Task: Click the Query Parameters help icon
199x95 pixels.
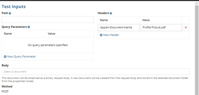Action: pyautogui.click(x=29, y=27)
